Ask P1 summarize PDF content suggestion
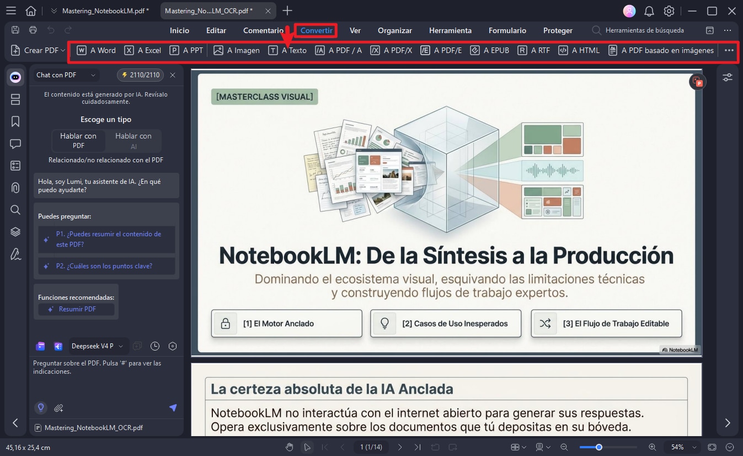 click(x=106, y=239)
